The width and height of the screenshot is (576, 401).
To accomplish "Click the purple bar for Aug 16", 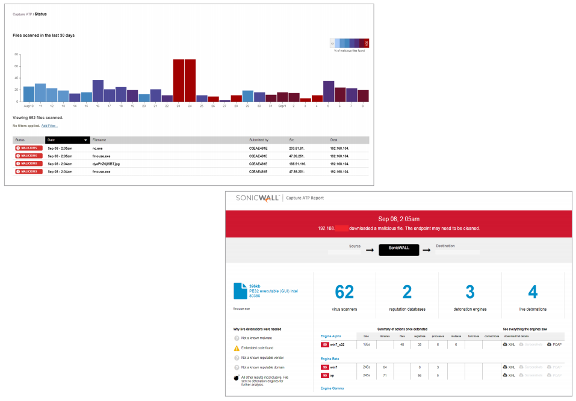I will coord(98,91).
